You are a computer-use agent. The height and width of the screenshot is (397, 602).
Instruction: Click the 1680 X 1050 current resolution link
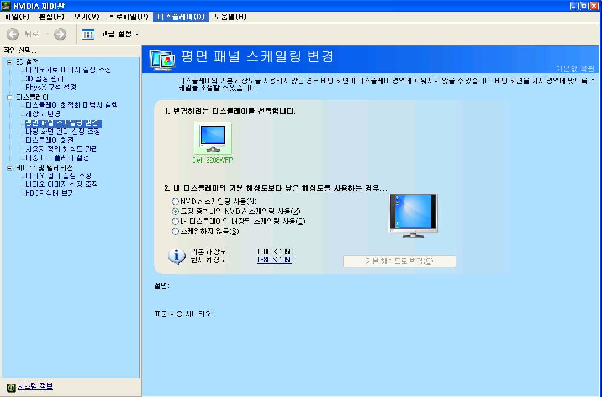point(274,260)
